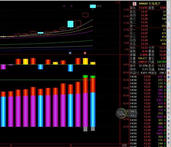This screenshot has height=147, width=171.
Task: Switch to 15-minute period
Action: (169, 104)
